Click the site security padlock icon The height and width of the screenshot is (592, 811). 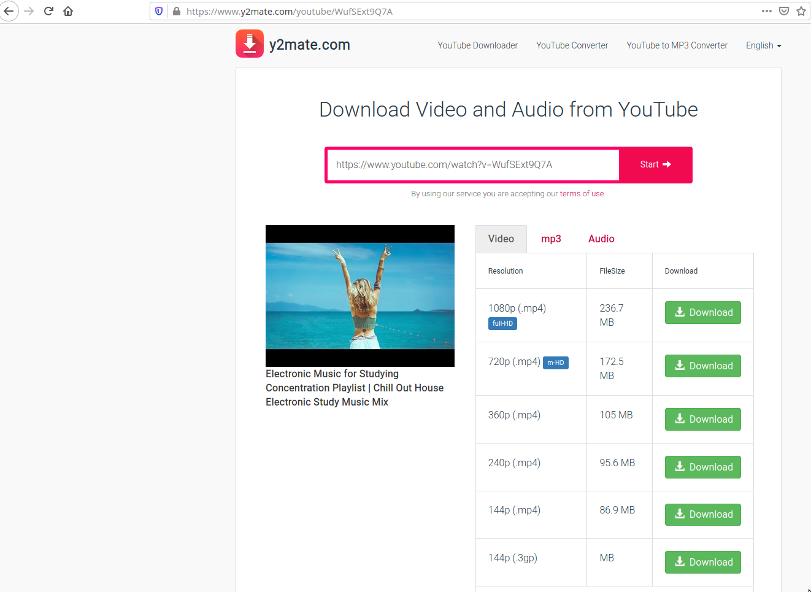click(177, 11)
